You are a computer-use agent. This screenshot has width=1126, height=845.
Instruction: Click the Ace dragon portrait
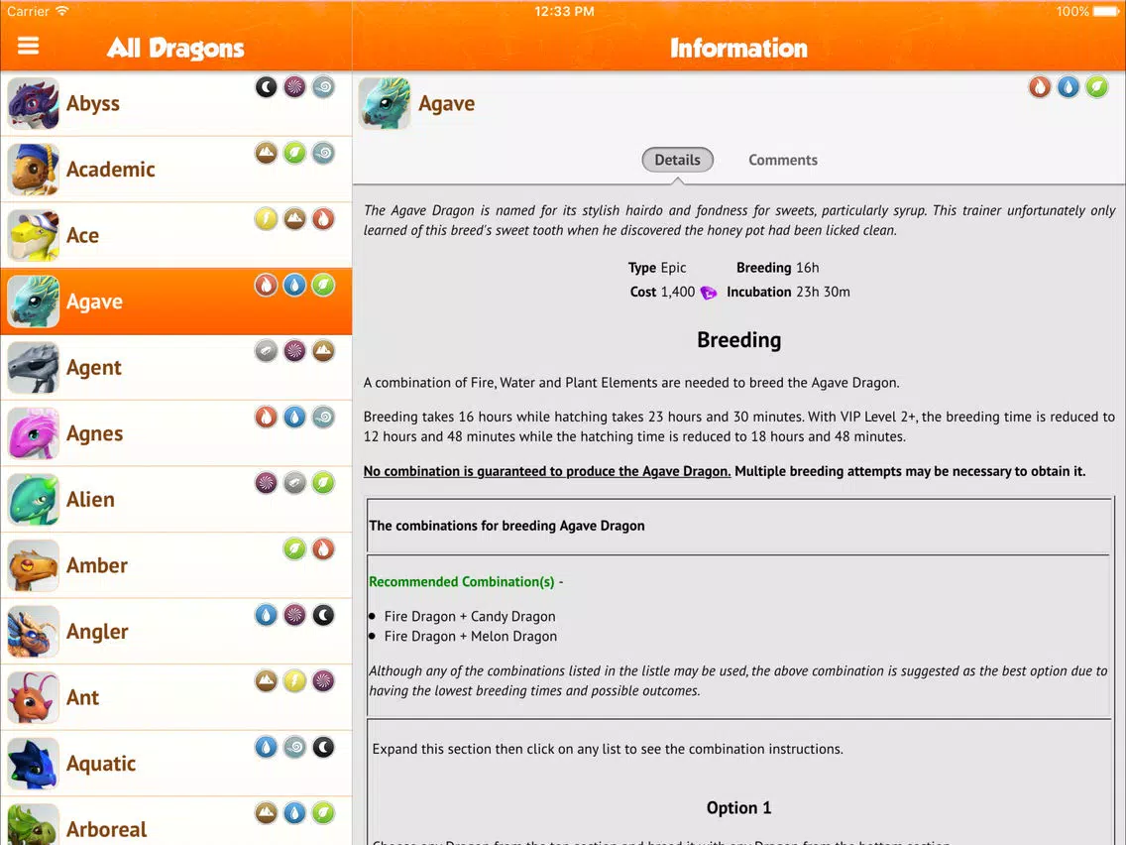(33, 236)
